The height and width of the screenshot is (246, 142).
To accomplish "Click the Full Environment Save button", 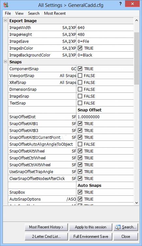I will click(91, 237).
